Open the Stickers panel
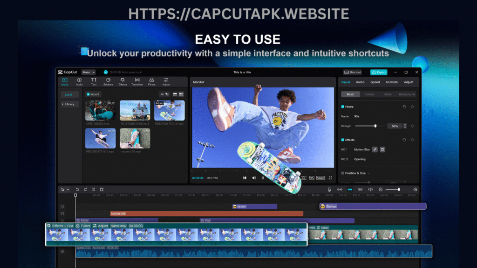 [108, 81]
